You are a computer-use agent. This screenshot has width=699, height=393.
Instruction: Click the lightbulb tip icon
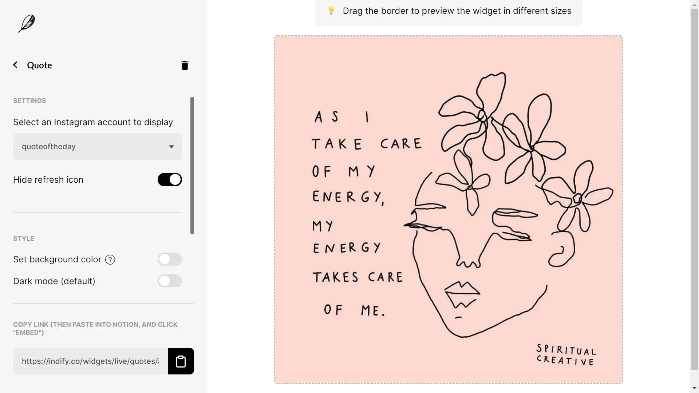click(x=331, y=11)
